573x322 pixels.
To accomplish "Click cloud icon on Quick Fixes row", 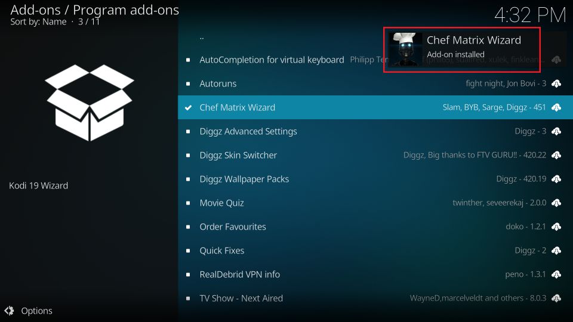I will click(556, 250).
